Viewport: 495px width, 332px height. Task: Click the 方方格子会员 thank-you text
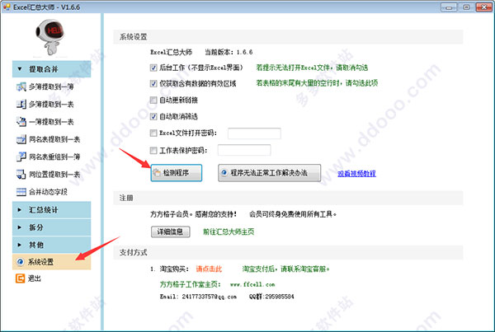click(x=193, y=214)
